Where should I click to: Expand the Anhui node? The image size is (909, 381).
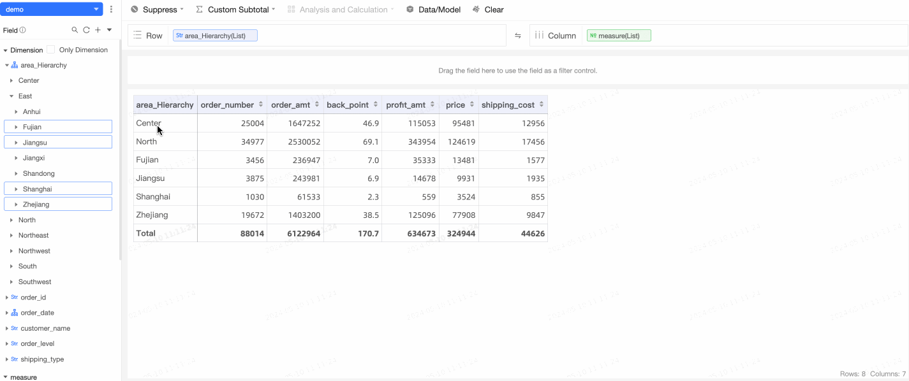tap(17, 111)
